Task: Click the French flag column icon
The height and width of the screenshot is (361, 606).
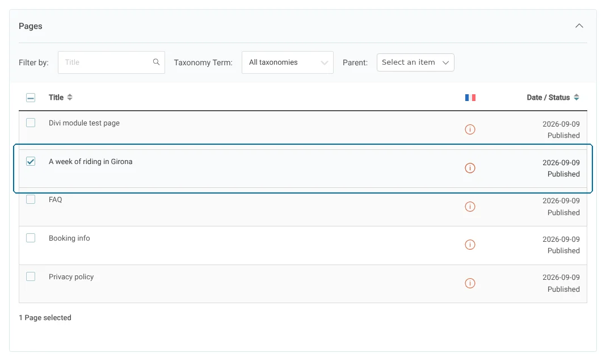Action: coord(470,98)
